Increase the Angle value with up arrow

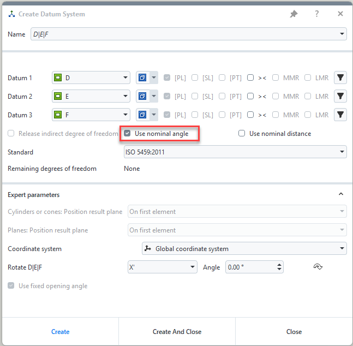(x=280, y=265)
